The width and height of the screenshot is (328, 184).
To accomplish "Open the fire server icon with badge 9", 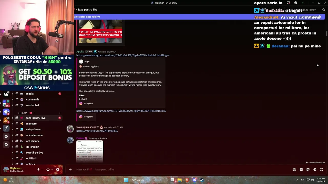I will tap(6, 120).
